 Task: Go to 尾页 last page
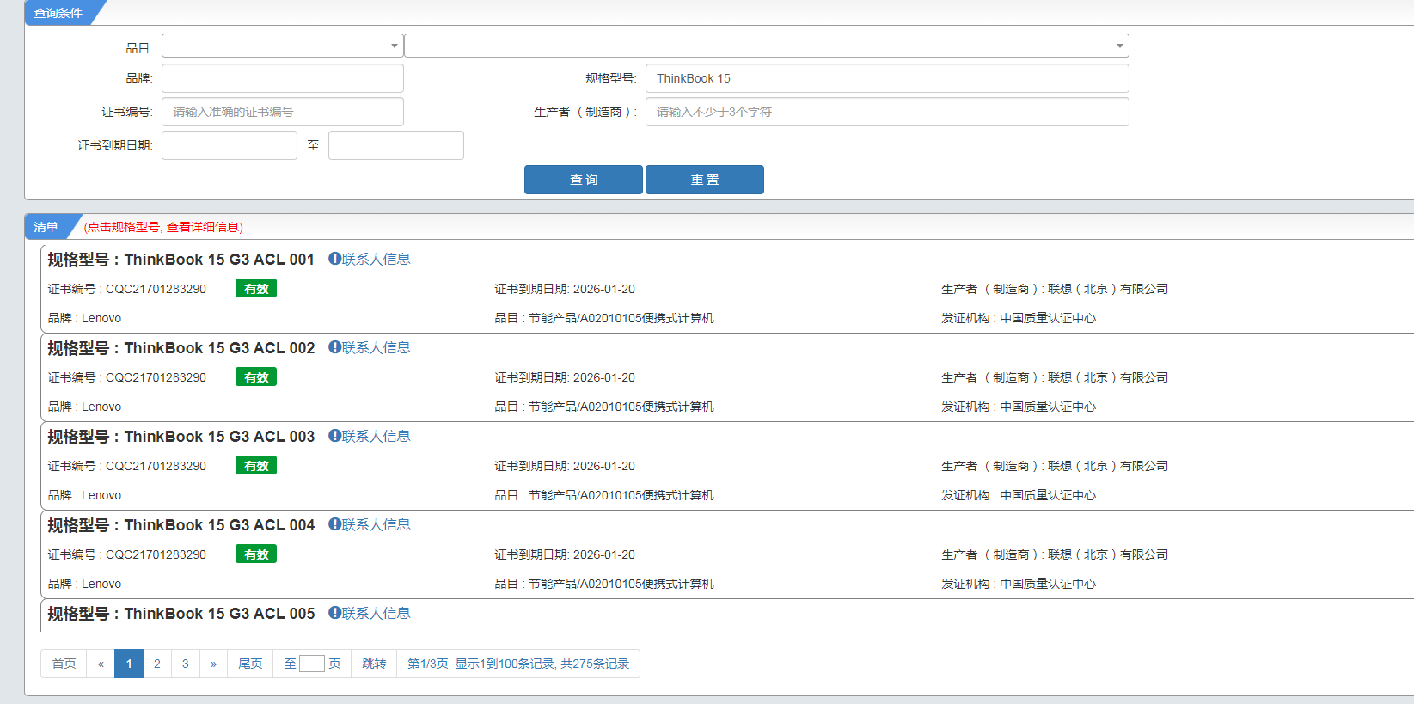tap(250, 664)
